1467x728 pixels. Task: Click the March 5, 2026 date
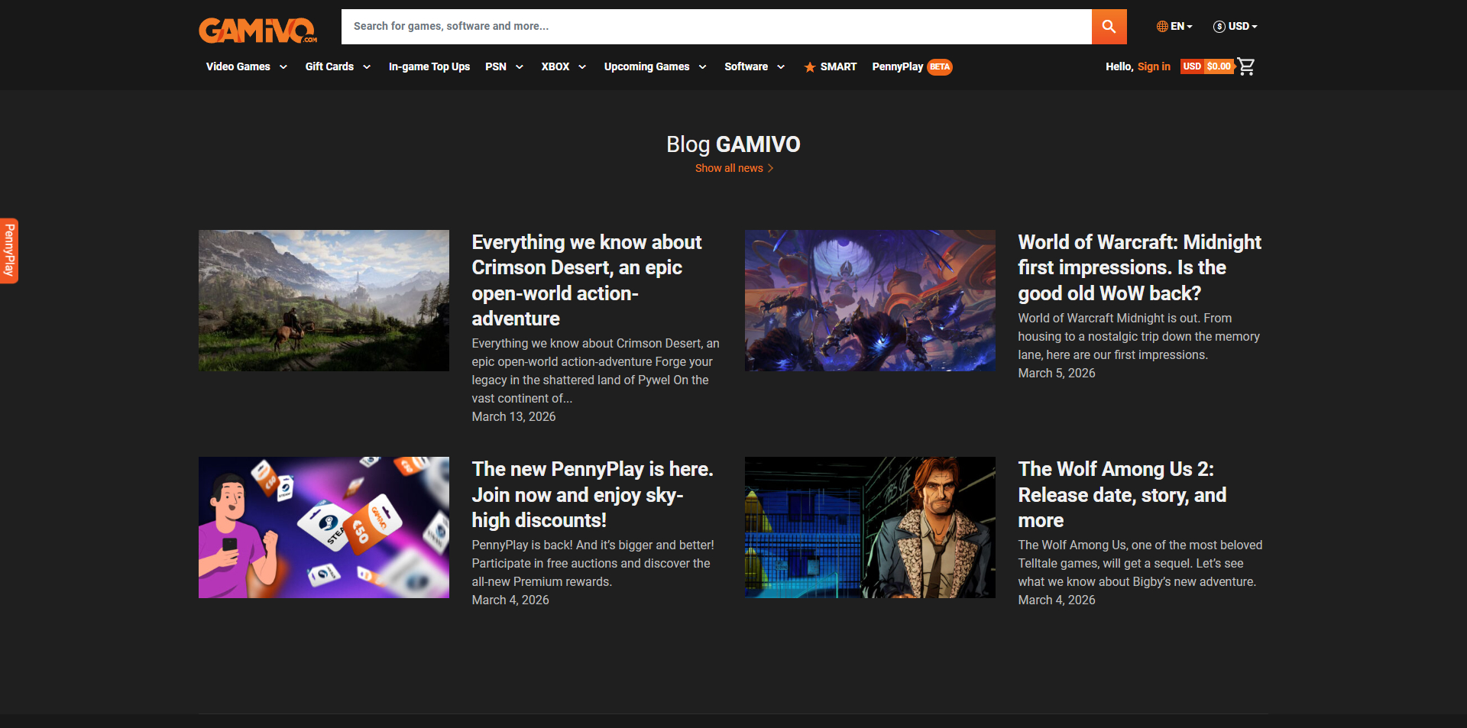[x=1057, y=373]
